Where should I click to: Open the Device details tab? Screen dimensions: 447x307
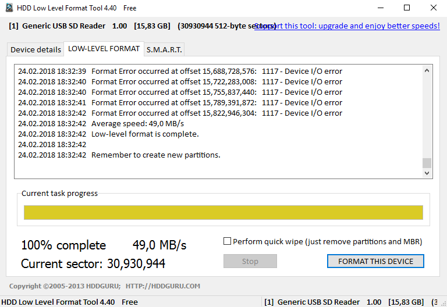coord(36,50)
